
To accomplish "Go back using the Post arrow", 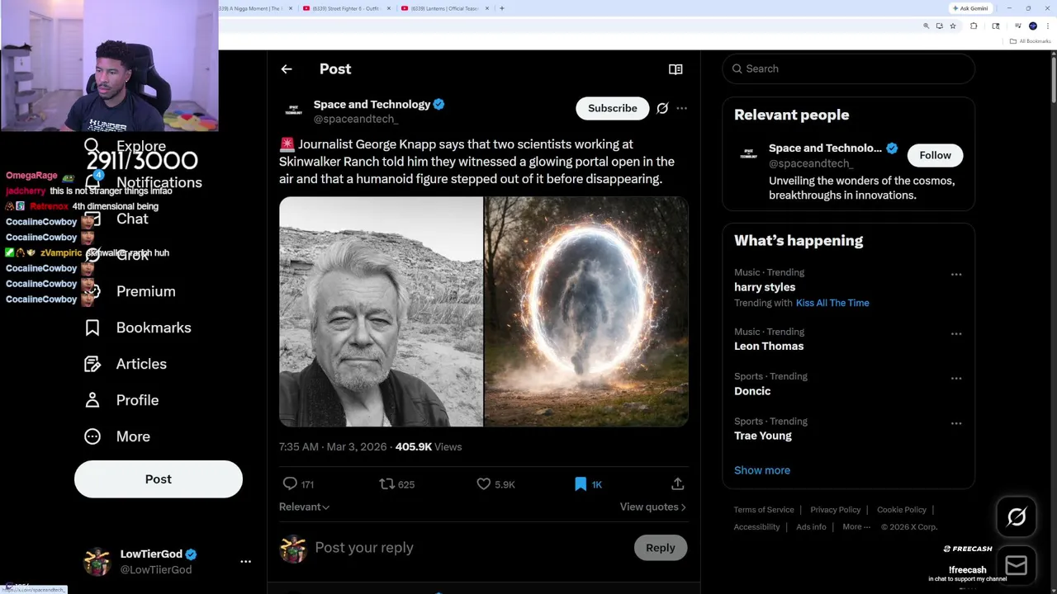I will click(x=287, y=69).
